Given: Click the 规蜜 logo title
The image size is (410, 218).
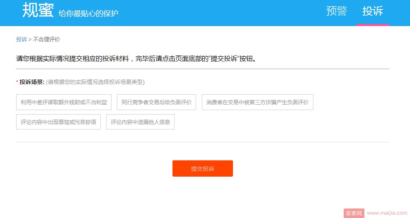Looking at the screenshot, I should [x=38, y=10].
